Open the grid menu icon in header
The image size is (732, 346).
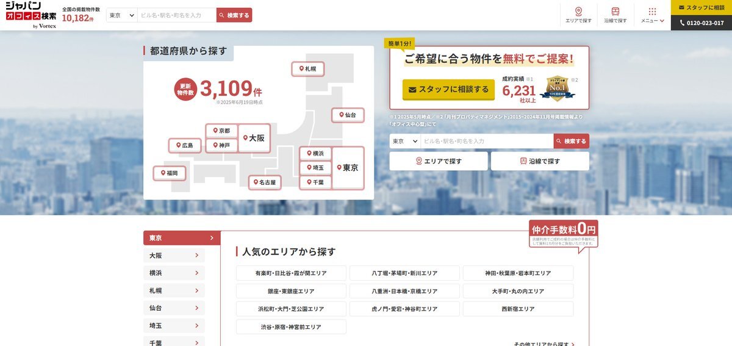pos(652,15)
